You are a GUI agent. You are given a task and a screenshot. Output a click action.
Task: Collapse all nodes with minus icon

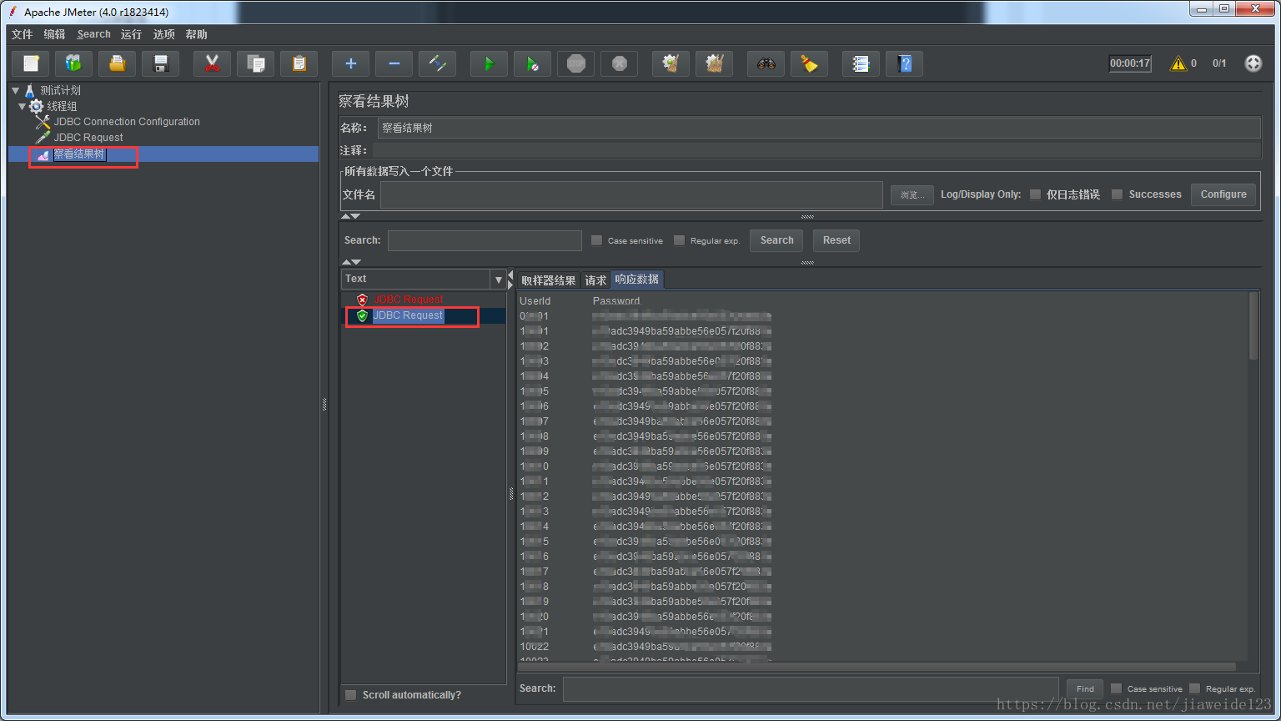coord(394,63)
